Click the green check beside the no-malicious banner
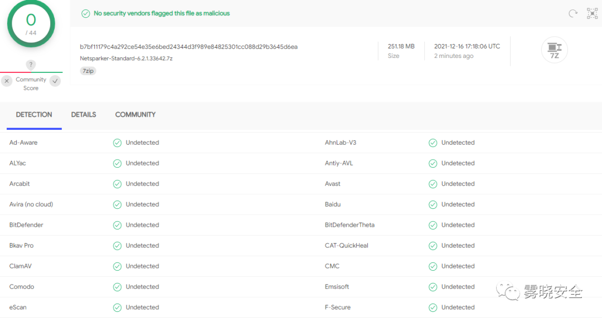 click(x=86, y=14)
